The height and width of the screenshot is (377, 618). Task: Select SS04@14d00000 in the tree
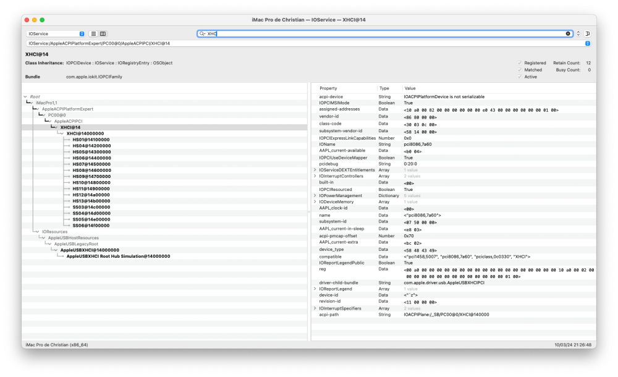pyautogui.click(x=91, y=213)
